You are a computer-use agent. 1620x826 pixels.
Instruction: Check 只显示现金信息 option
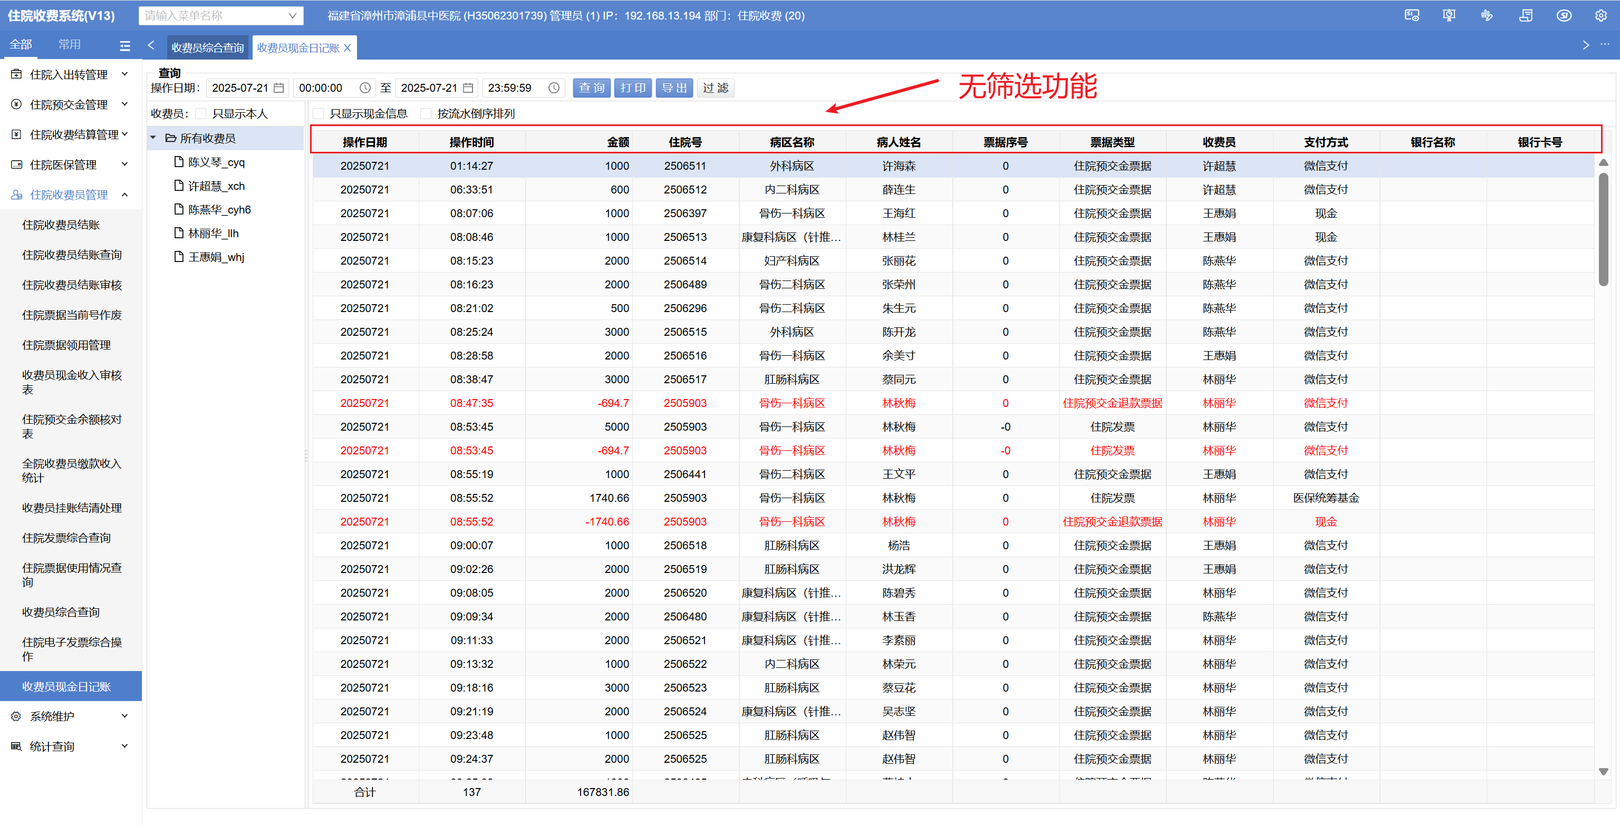tap(319, 114)
